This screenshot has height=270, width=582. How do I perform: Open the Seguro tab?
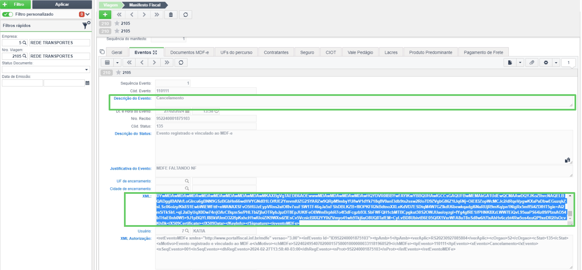pyautogui.click(x=307, y=52)
